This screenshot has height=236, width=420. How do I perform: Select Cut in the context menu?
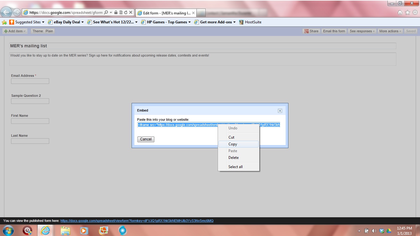[x=232, y=137]
